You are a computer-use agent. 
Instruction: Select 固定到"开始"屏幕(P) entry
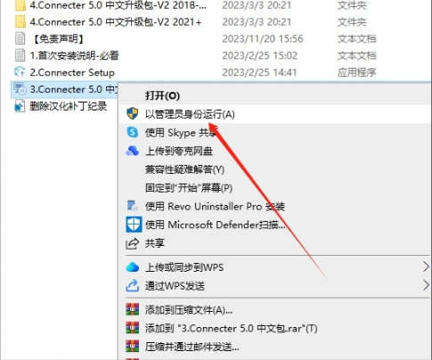pyautogui.click(x=189, y=188)
